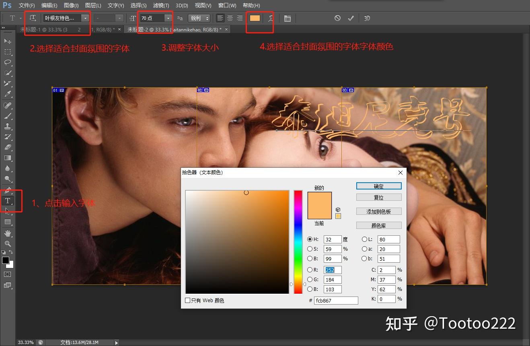530x346 pixels.
Task: Select the Zoom tool in toolbox
Action: pos(7,243)
